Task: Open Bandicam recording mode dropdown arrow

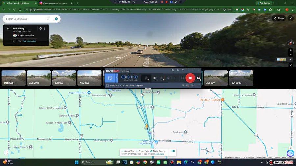Action: tap(117, 78)
